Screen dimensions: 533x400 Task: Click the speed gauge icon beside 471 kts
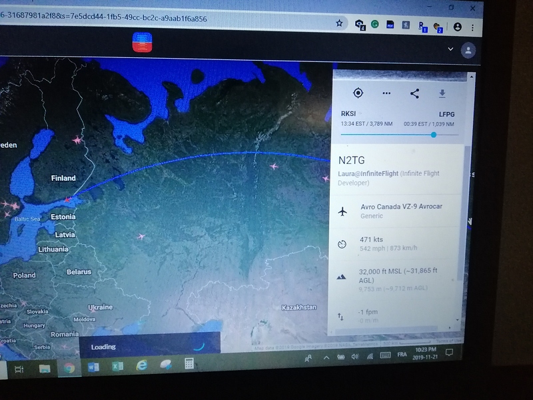coord(342,244)
